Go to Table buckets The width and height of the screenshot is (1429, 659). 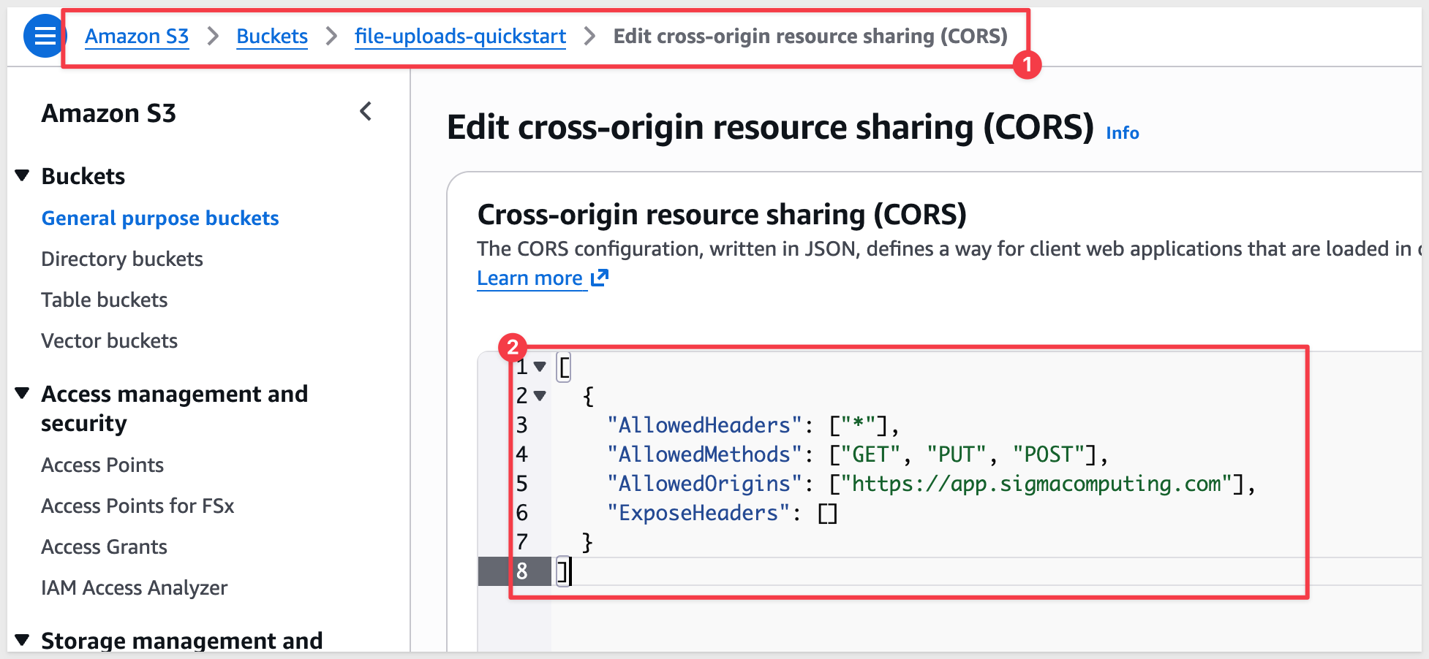[105, 300]
